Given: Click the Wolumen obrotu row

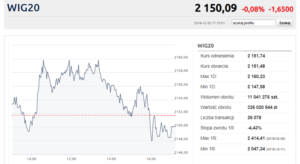Looking at the screenshot, I should (x=245, y=97).
